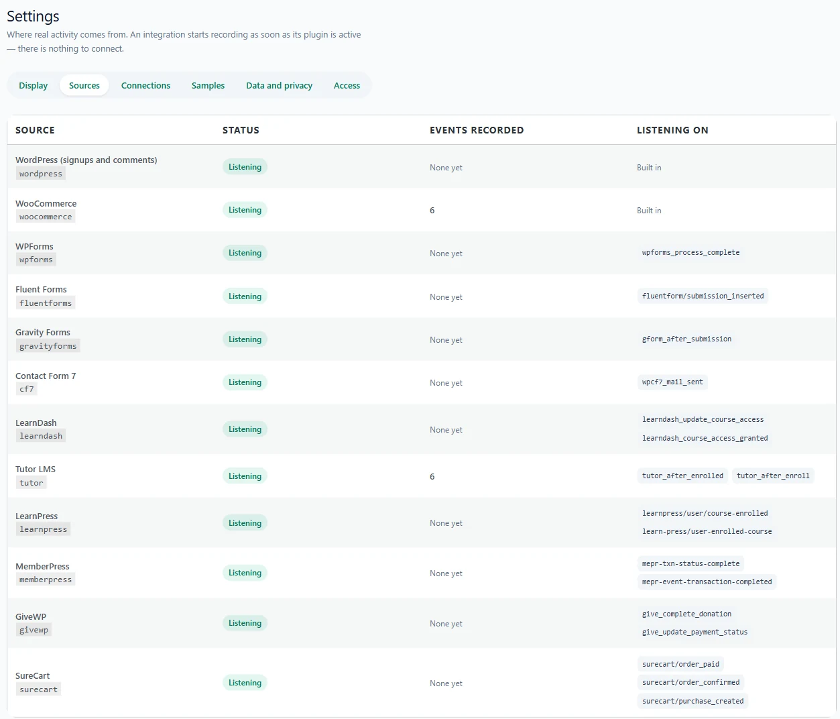Click the fluentform/submission_inserted hook

click(703, 296)
